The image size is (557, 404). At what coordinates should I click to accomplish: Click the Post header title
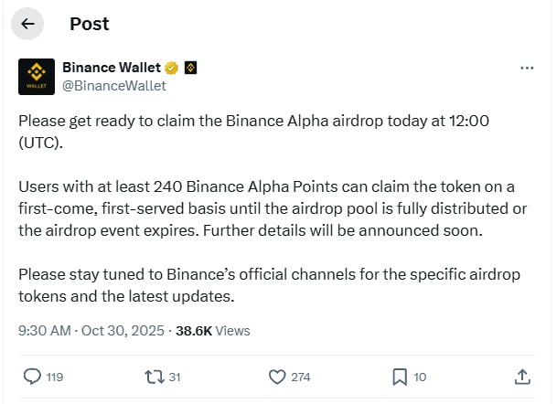(90, 25)
